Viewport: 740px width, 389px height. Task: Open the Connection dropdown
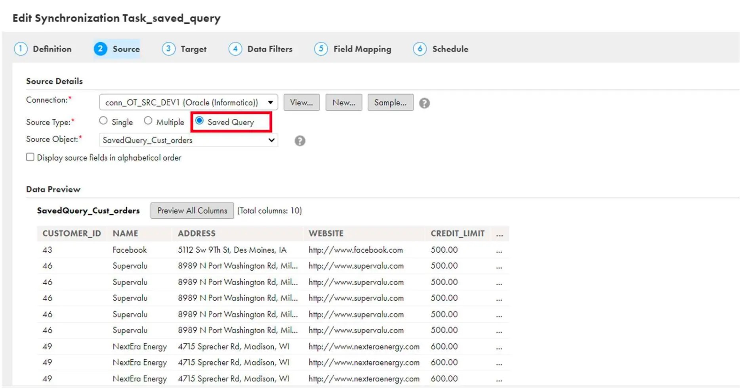point(271,102)
